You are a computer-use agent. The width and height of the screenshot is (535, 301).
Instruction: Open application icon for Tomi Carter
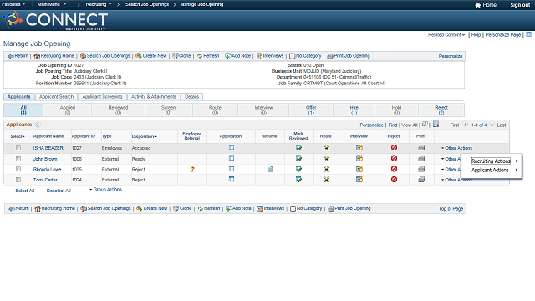point(232,179)
